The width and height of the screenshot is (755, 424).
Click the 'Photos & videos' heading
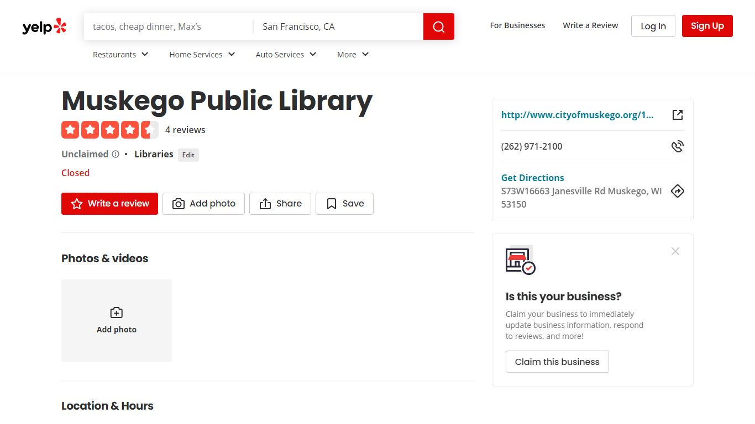click(x=104, y=258)
